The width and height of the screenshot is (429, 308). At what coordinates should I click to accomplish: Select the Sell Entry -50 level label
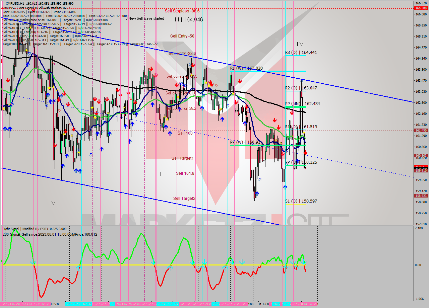(182, 36)
